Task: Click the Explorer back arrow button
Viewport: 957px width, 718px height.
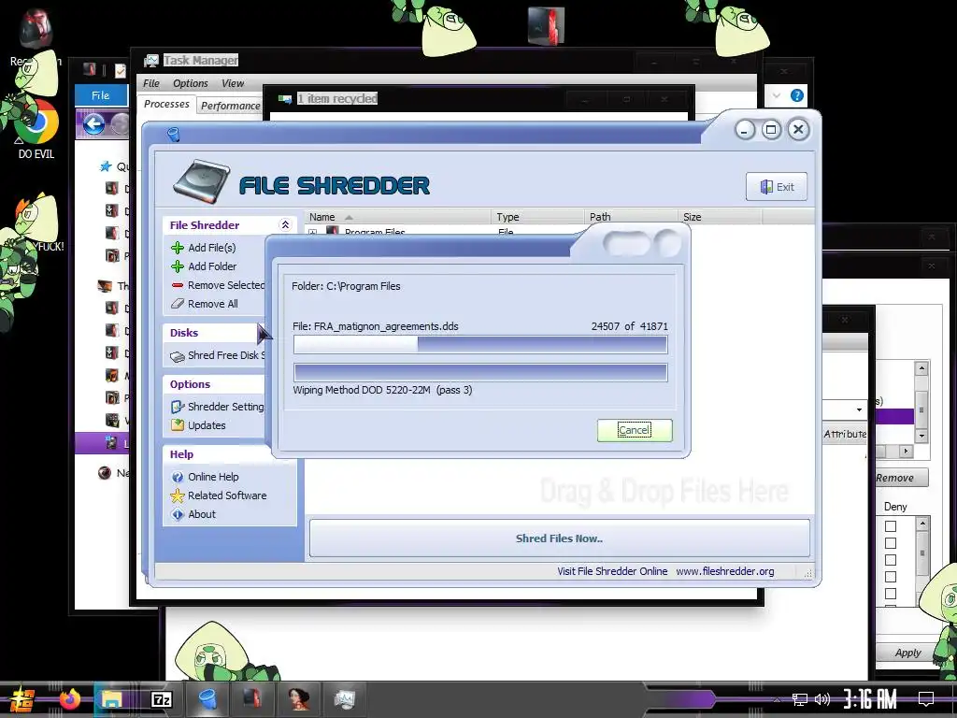Action: tap(93, 124)
